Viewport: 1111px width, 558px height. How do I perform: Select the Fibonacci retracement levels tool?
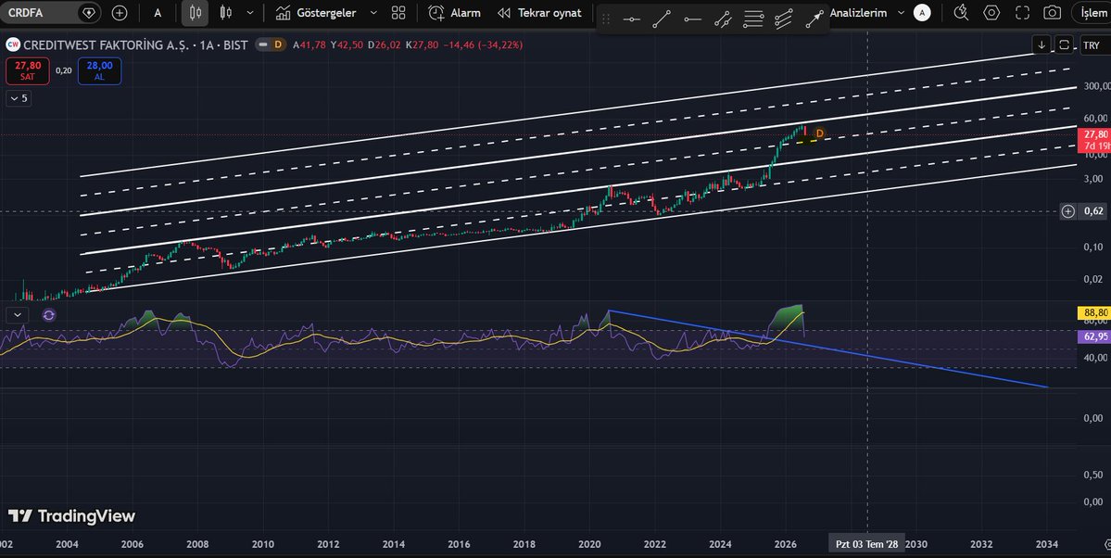[x=753, y=19]
